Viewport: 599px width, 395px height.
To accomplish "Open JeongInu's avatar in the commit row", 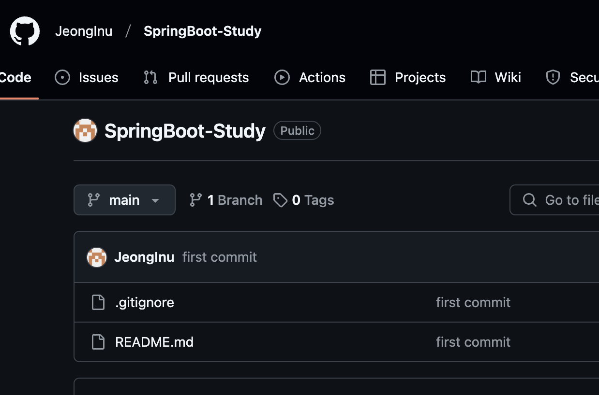I will pyautogui.click(x=97, y=257).
